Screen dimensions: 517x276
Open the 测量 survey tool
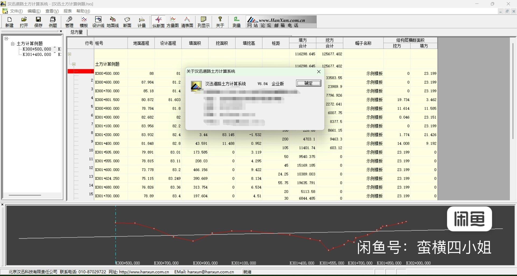click(x=236, y=22)
